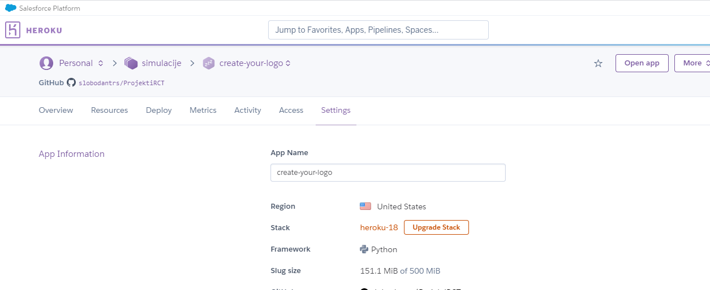
Task: Select the Settings tab
Action: pos(336,110)
